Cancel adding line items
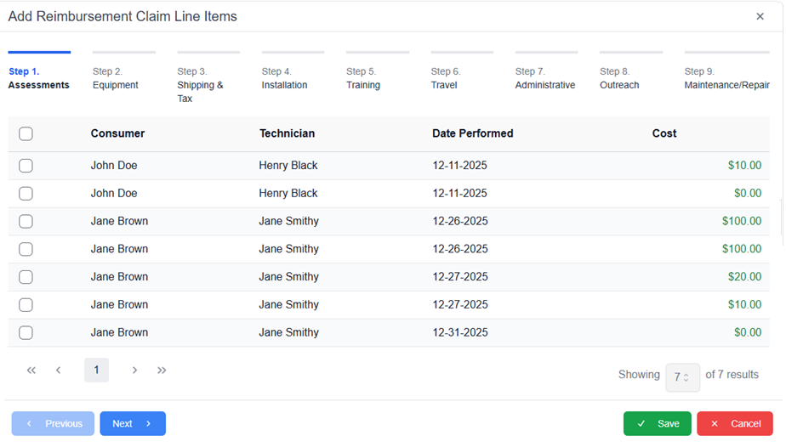Viewport: 786px width, 447px height. [x=735, y=424]
